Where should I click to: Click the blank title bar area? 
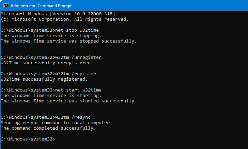pos(153,5)
